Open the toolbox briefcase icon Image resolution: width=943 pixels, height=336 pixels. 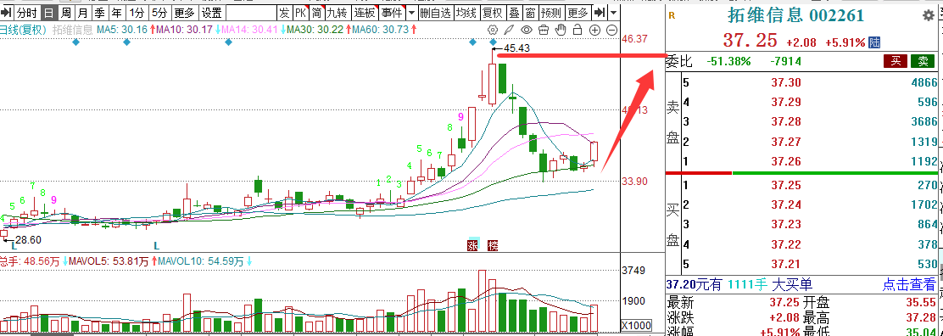(x=543, y=30)
